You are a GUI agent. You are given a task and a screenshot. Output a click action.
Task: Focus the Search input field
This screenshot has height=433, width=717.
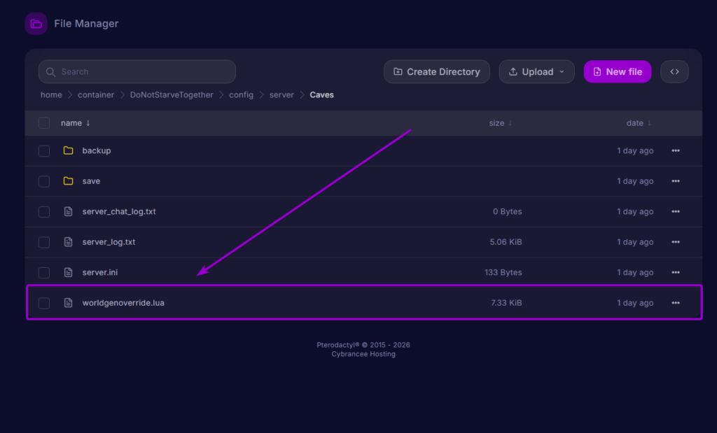coord(137,72)
